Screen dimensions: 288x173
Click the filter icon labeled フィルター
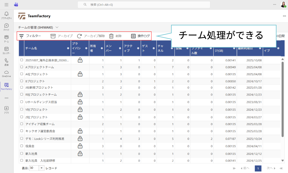22,36
